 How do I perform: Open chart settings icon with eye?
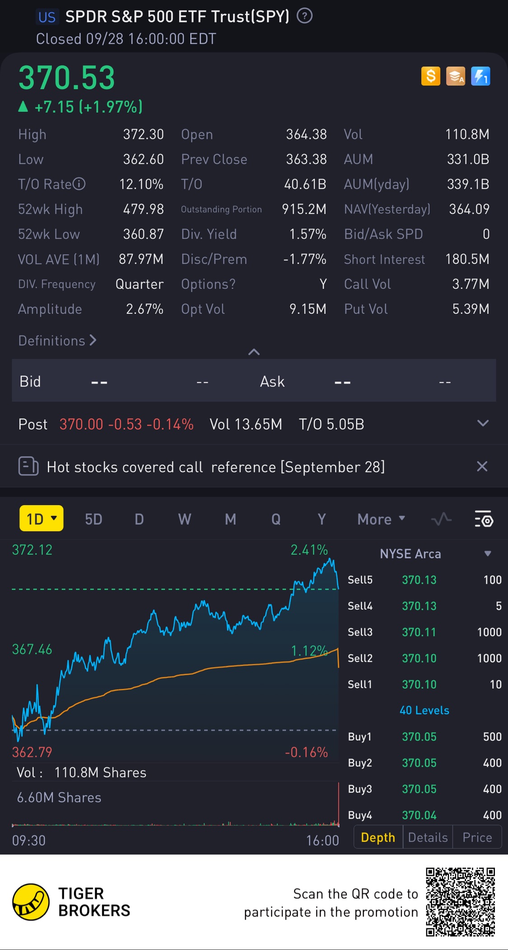(484, 519)
